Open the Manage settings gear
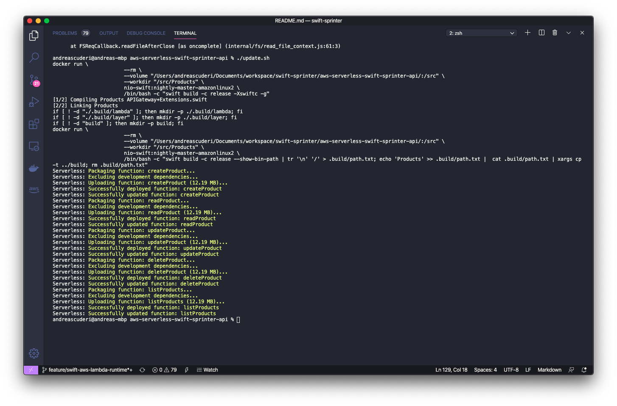The width and height of the screenshot is (617, 406). click(34, 353)
